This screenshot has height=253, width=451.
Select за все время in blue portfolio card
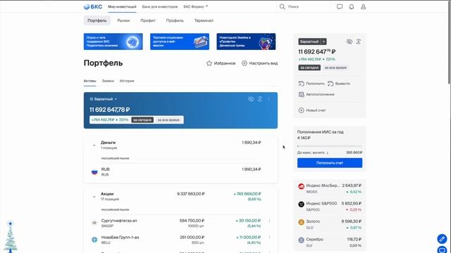tap(168, 120)
